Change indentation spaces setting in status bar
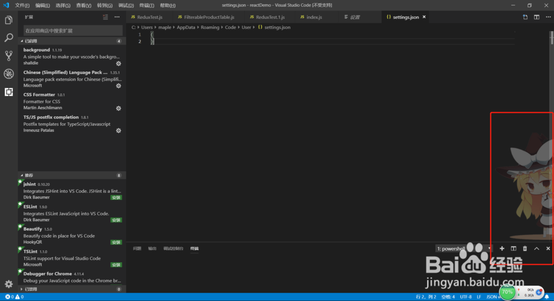This screenshot has width=554, height=301. coord(448,297)
